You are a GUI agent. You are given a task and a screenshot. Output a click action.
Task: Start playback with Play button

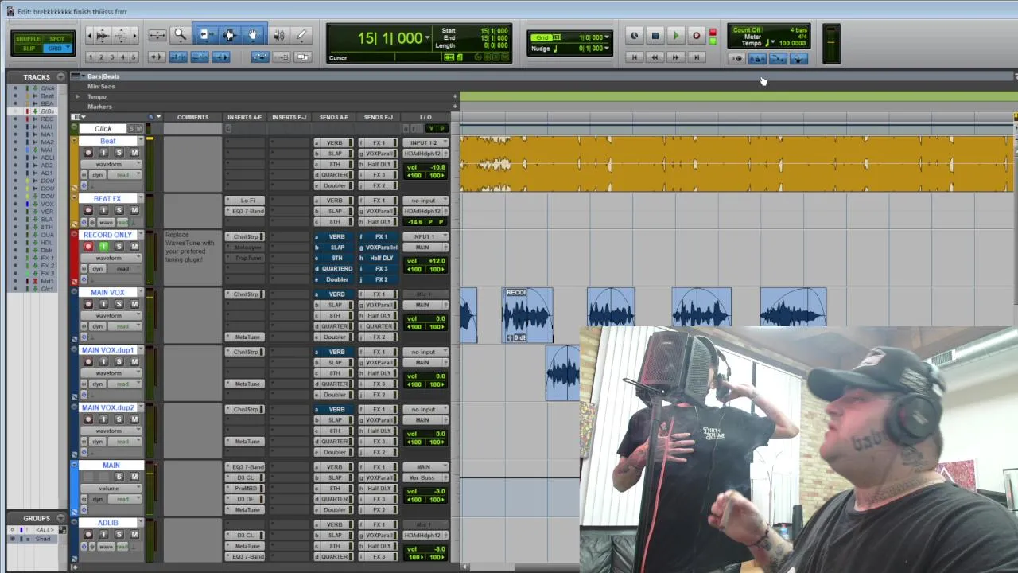[x=675, y=36]
